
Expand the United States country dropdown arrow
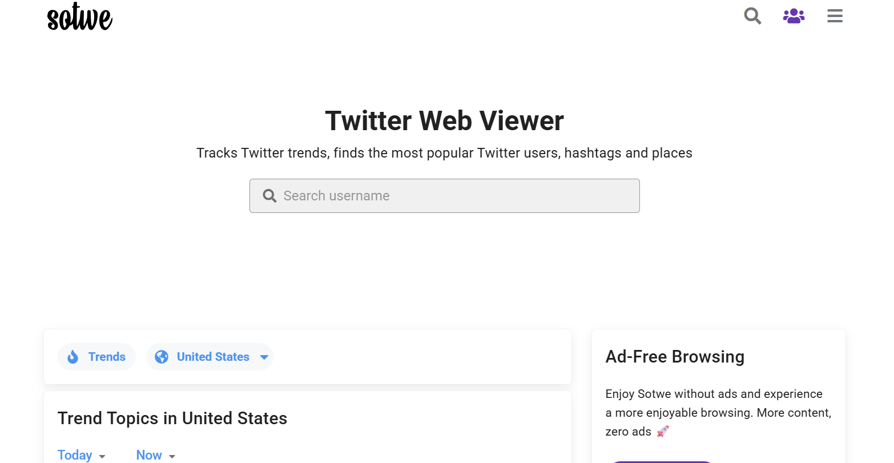point(264,357)
